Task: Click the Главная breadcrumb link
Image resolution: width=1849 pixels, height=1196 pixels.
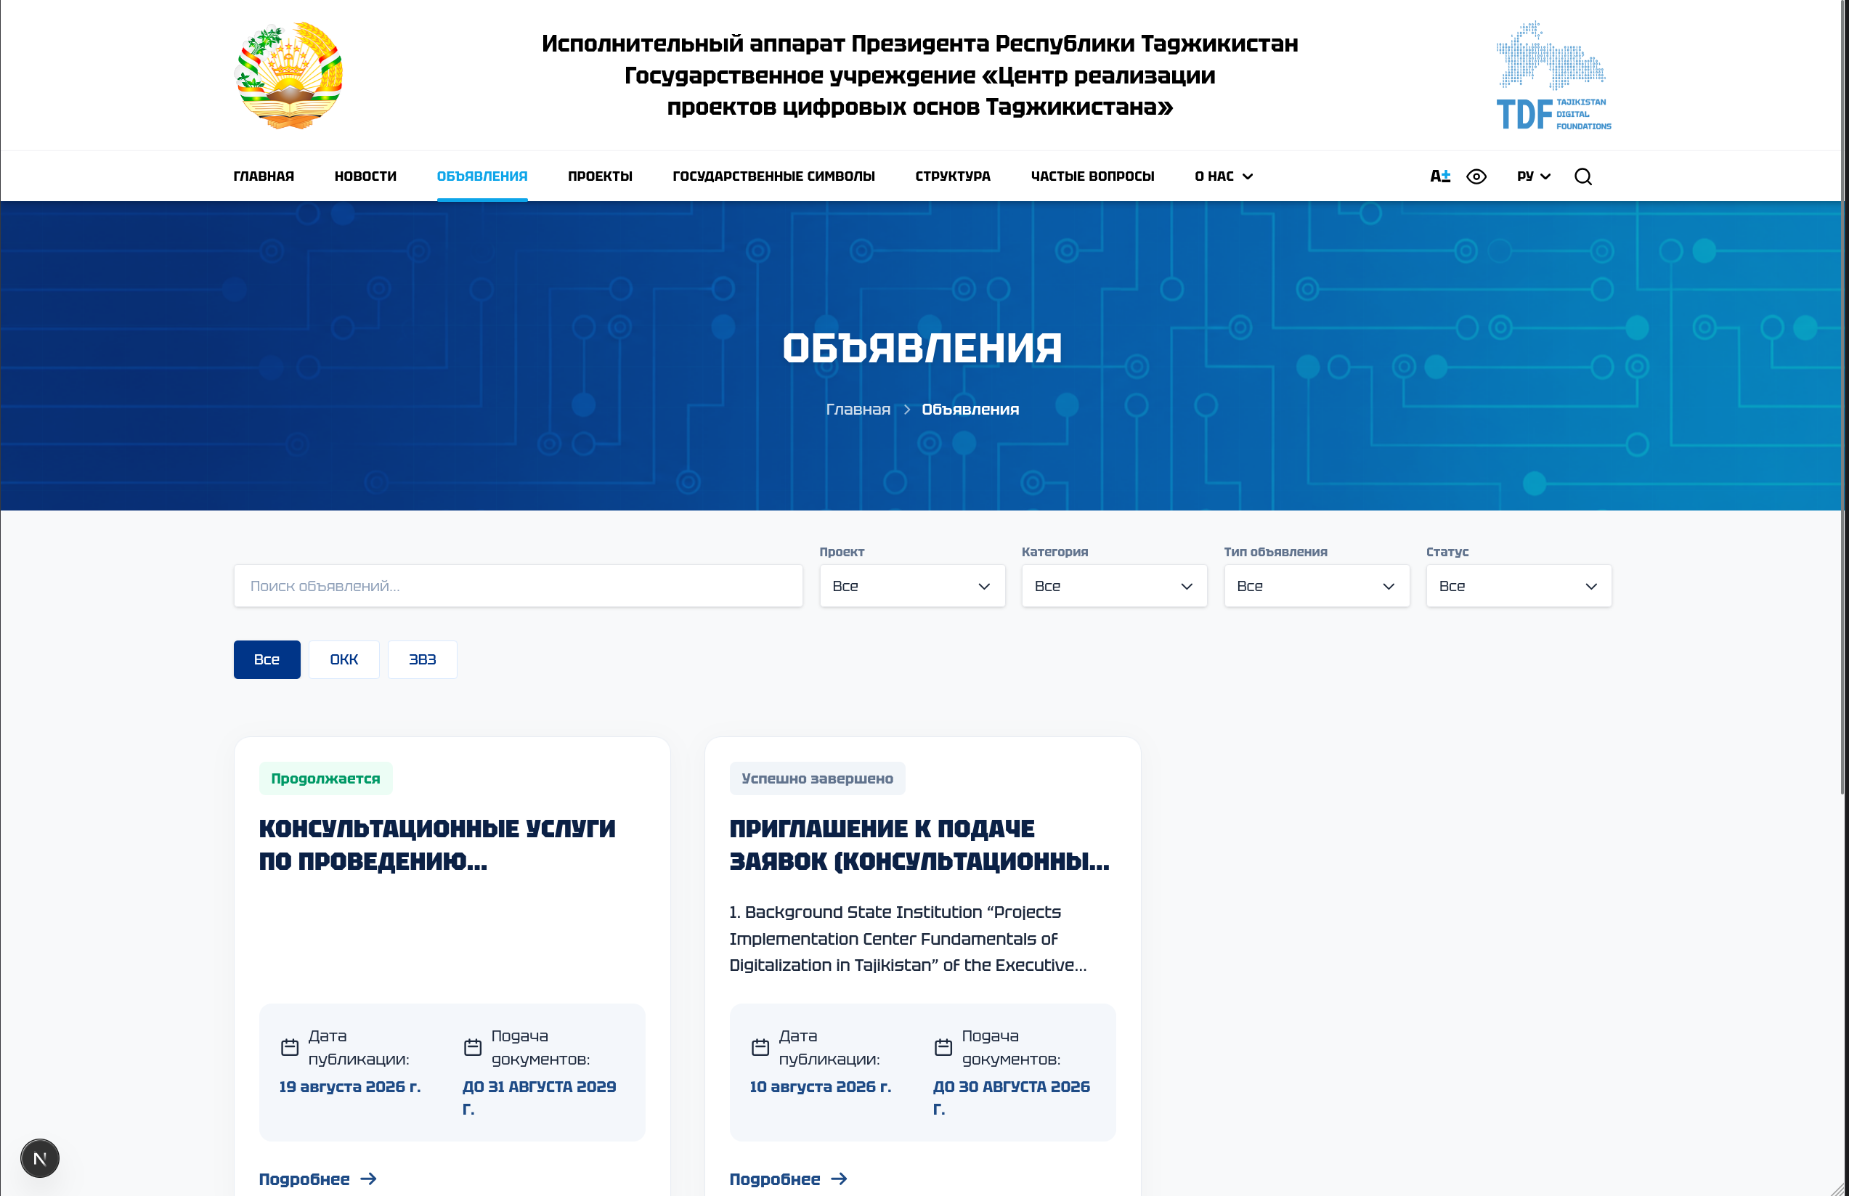Action: (x=858, y=410)
